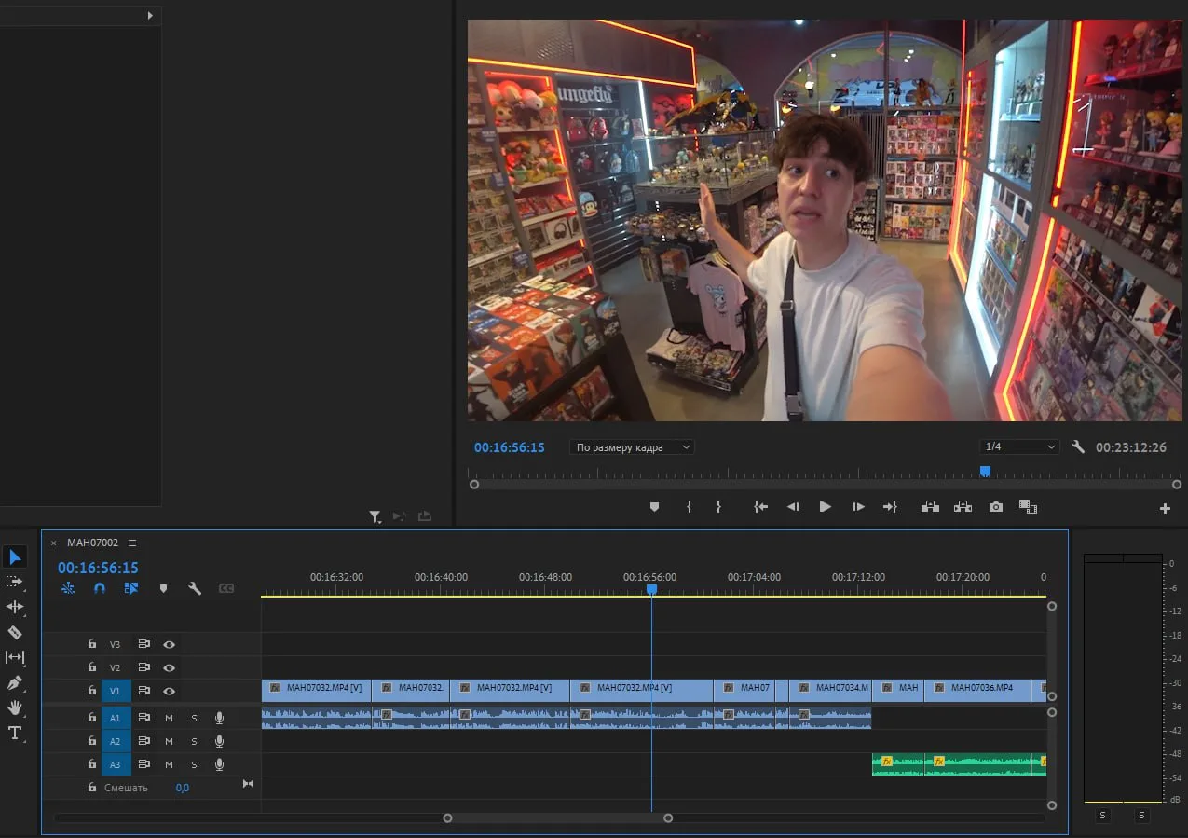The image size is (1188, 838).
Task: Activate the Razor tool
Action: [15, 632]
